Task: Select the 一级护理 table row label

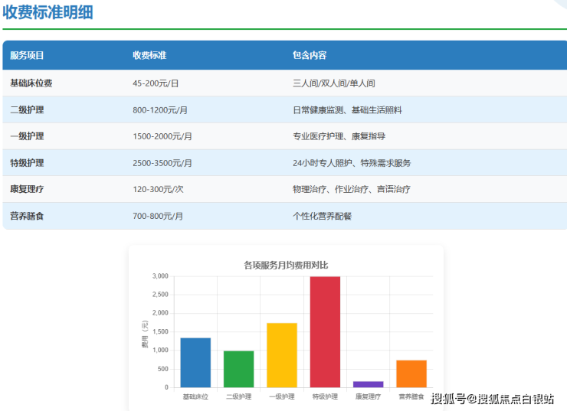Action: [27, 136]
